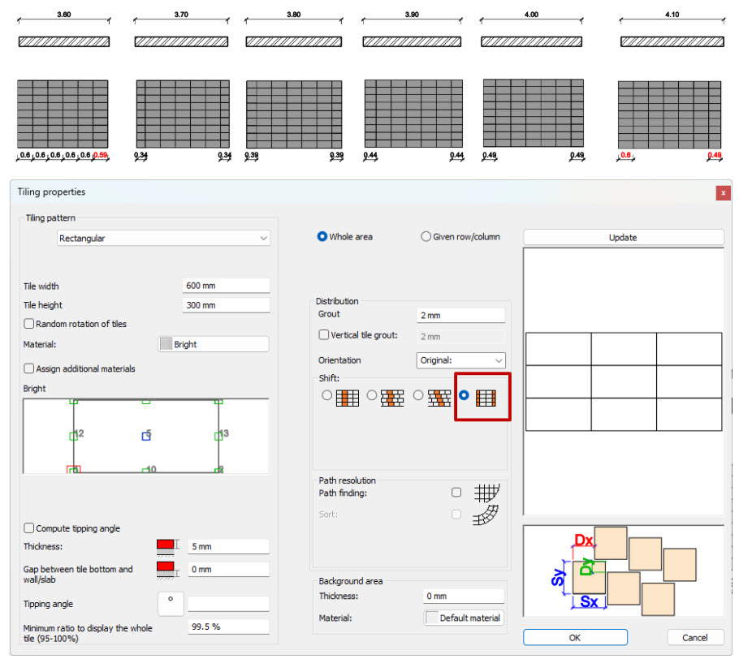Click the Default material swatch button
This screenshot has width=739, height=659.
click(463, 618)
